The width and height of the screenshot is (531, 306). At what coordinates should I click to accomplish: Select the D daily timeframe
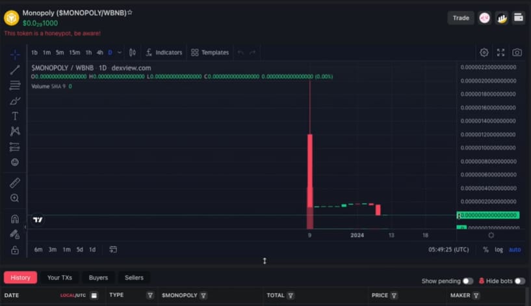pyautogui.click(x=110, y=53)
